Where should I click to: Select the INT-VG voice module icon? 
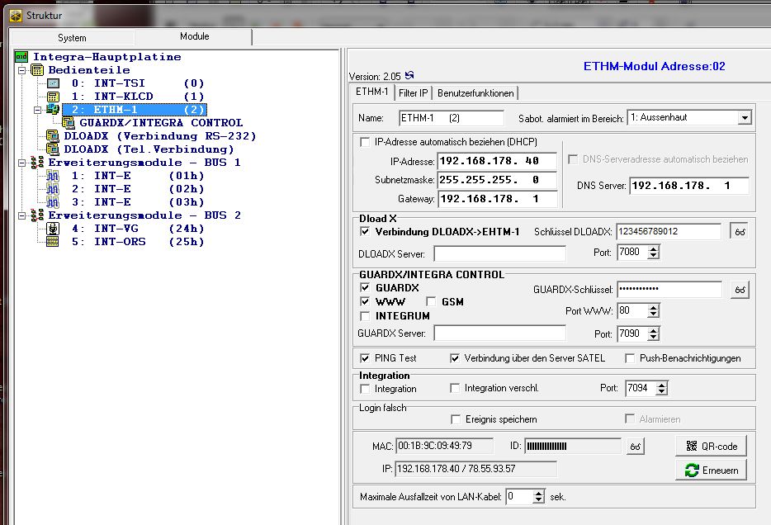pyautogui.click(x=54, y=229)
